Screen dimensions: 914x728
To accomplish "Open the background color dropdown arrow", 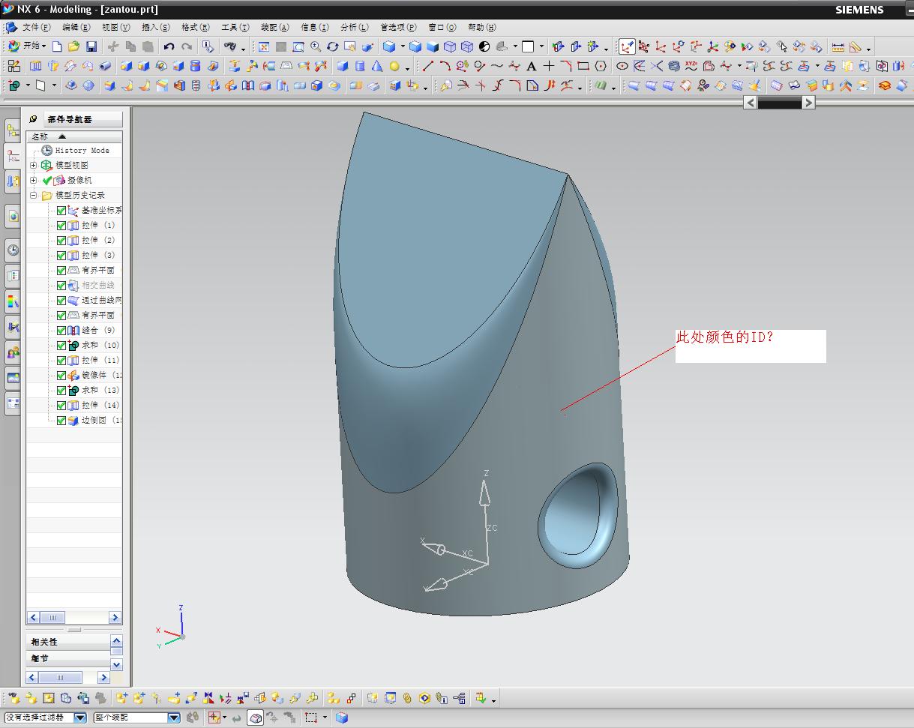I will [541, 46].
